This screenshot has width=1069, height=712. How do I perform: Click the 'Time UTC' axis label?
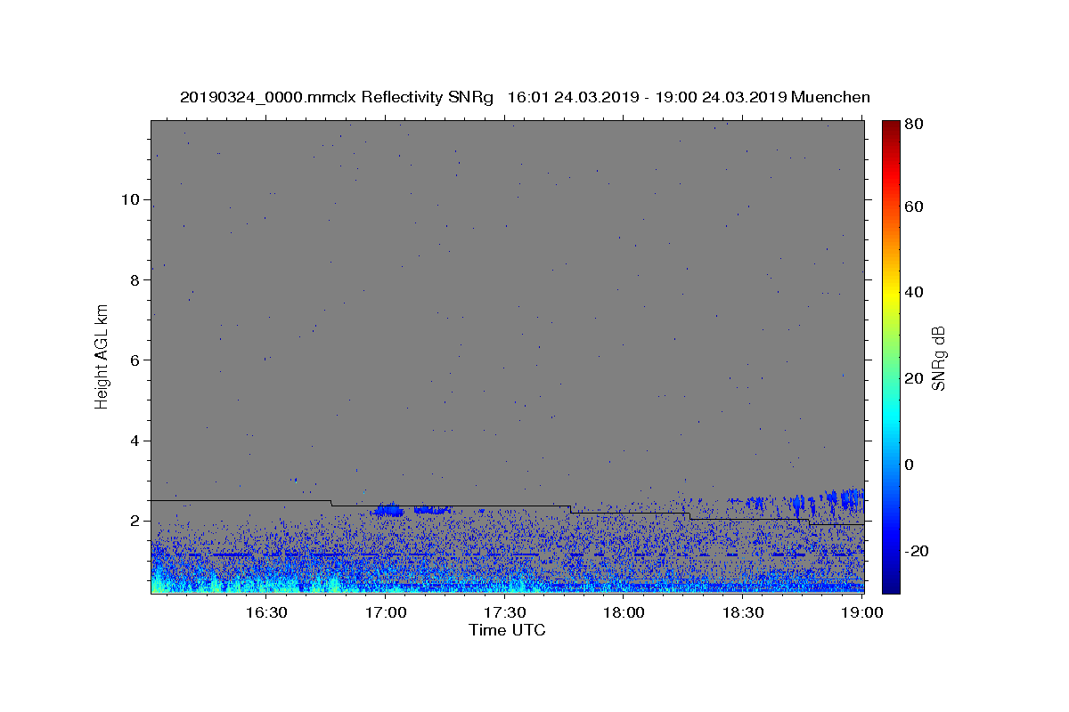click(x=507, y=630)
